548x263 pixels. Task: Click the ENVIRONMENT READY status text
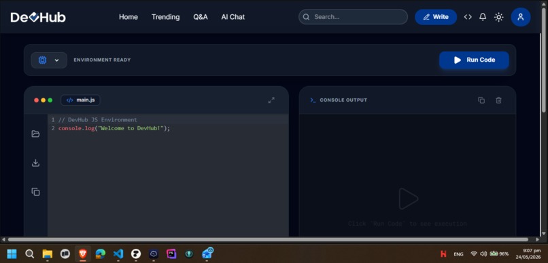[102, 60]
